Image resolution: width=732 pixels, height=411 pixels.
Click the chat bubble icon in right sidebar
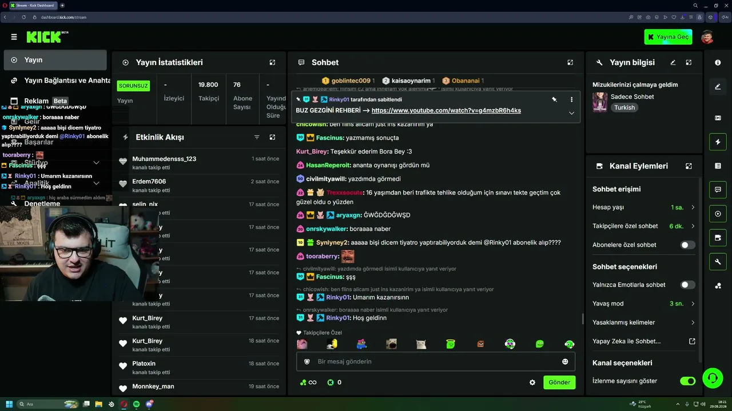tap(718, 190)
